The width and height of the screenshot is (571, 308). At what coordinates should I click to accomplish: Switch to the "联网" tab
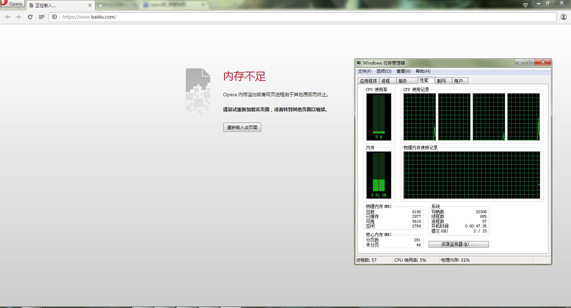pyautogui.click(x=443, y=81)
